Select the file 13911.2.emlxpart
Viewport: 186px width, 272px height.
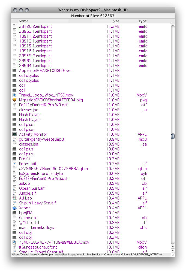click(35, 36)
